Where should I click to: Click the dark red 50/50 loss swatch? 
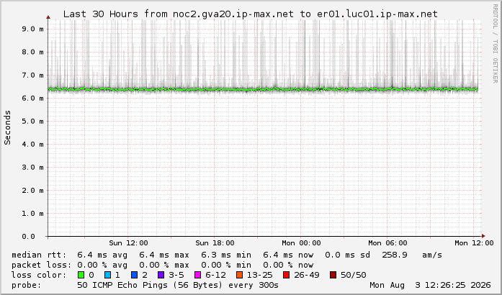pyautogui.click(x=333, y=275)
